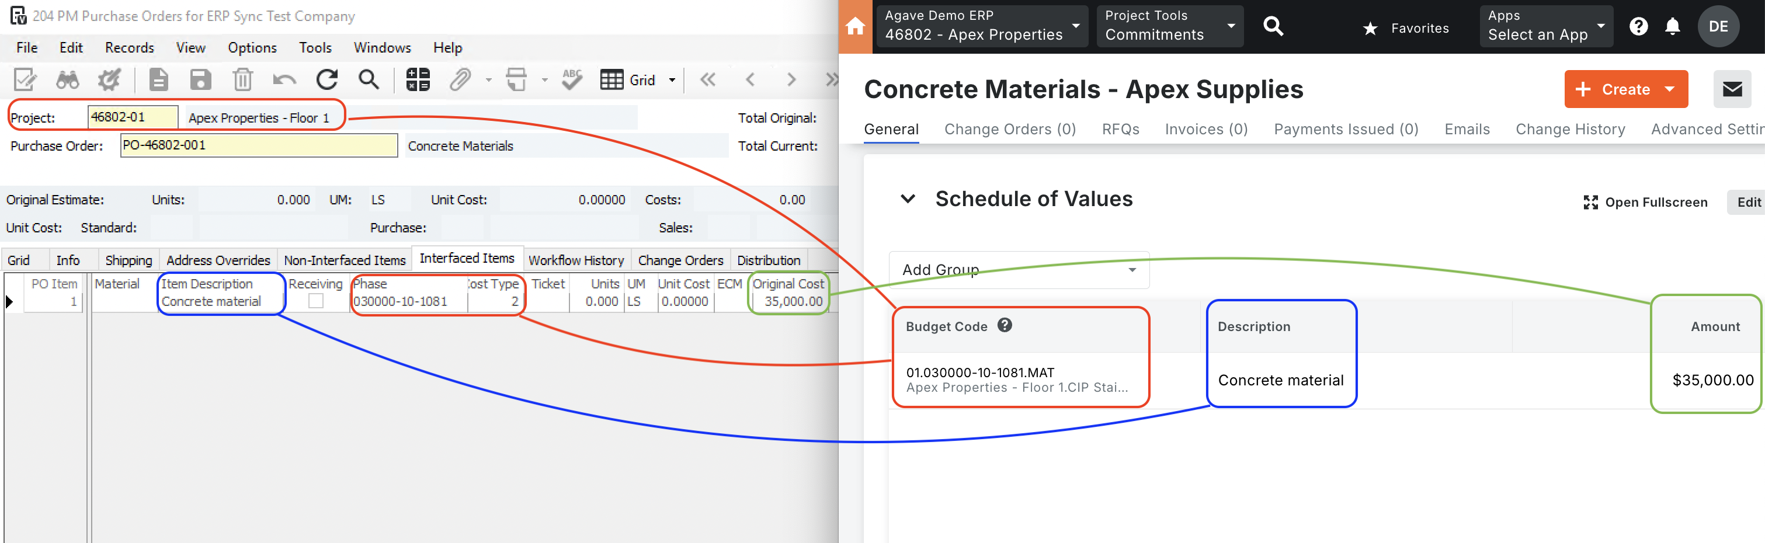Image resolution: width=1765 pixels, height=543 pixels.
Task: Click the calculator grid icon
Action: coord(417,80)
